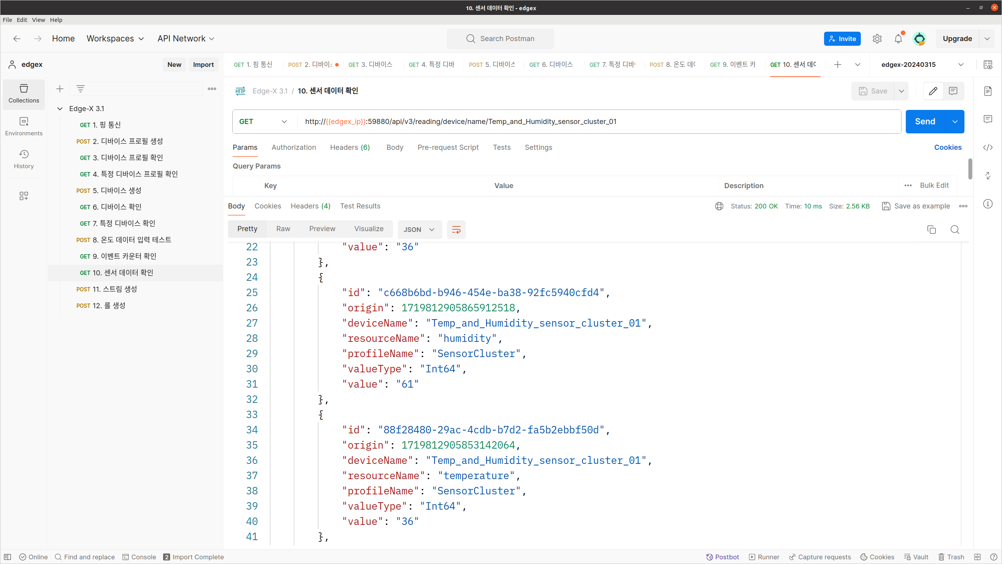Open the Cookies link
This screenshot has height=564, width=1002.
point(948,147)
